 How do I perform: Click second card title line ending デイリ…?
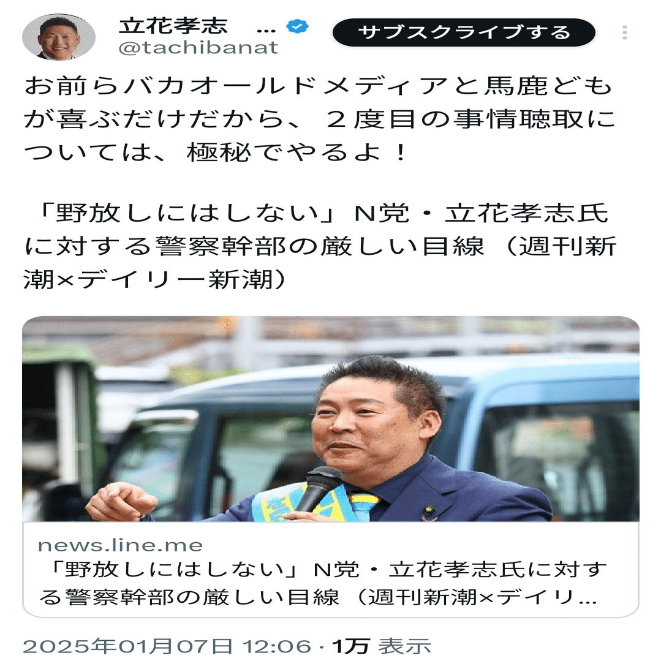[319, 597]
